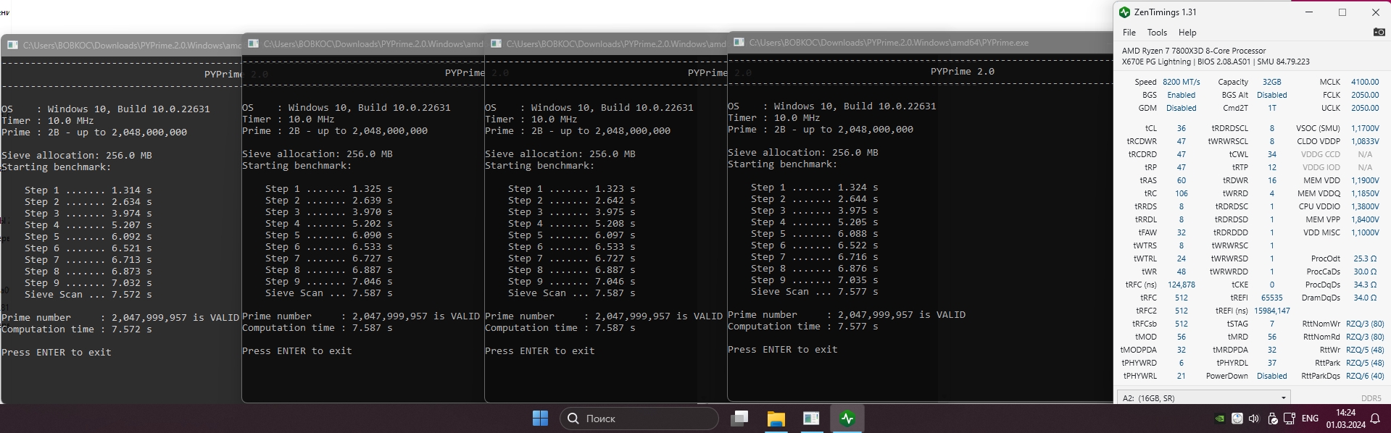Switch the ENG input language indicator
Viewport: 1391px width, 433px height.
pos(1310,419)
